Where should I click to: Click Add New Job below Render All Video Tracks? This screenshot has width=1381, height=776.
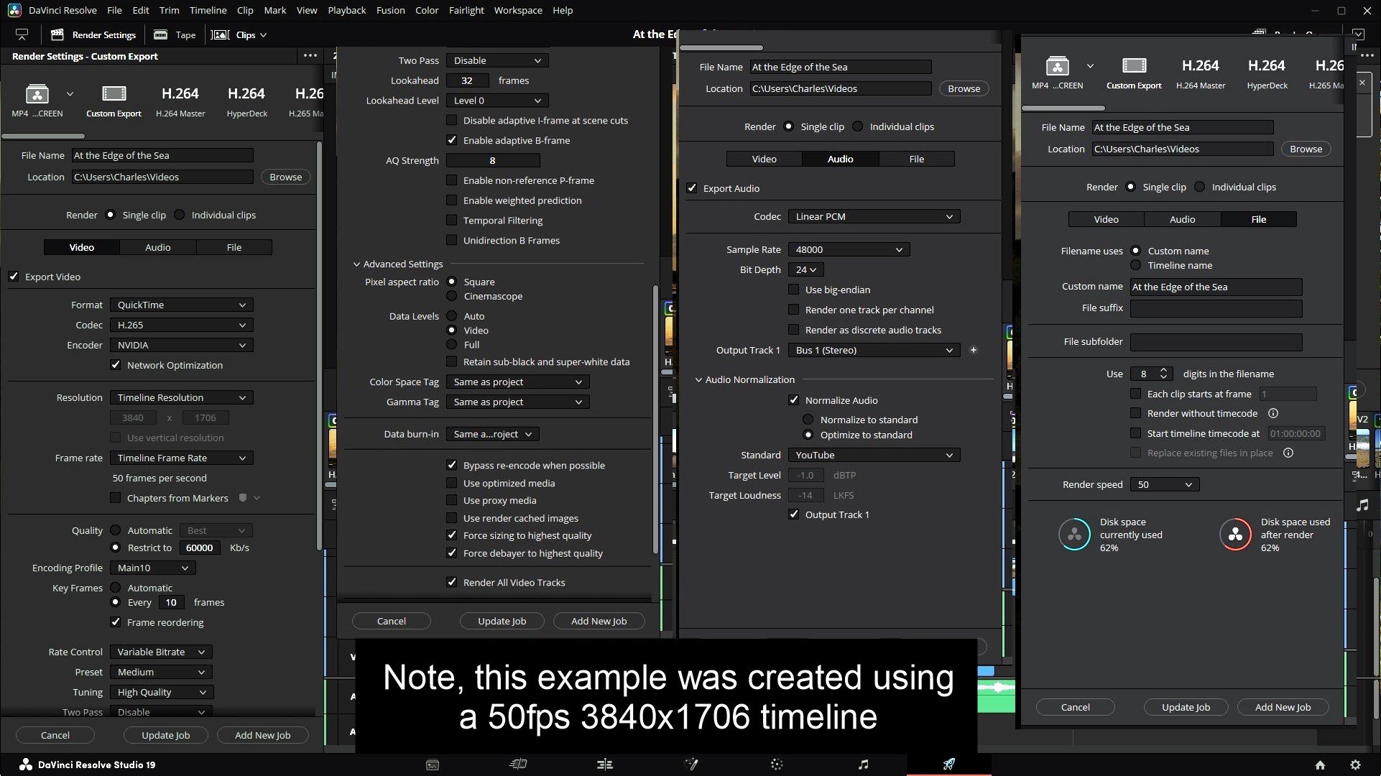[599, 621]
